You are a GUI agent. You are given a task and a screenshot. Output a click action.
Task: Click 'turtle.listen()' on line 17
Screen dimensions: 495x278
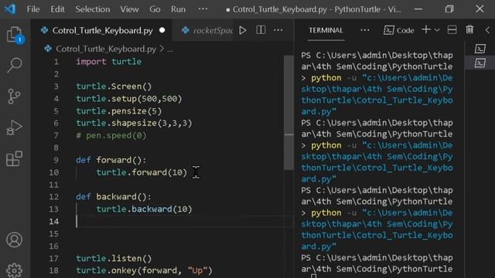pyautogui.click(x=114, y=259)
